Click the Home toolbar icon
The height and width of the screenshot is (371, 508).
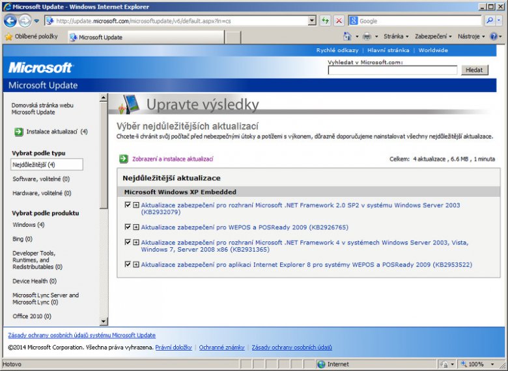(x=348, y=37)
